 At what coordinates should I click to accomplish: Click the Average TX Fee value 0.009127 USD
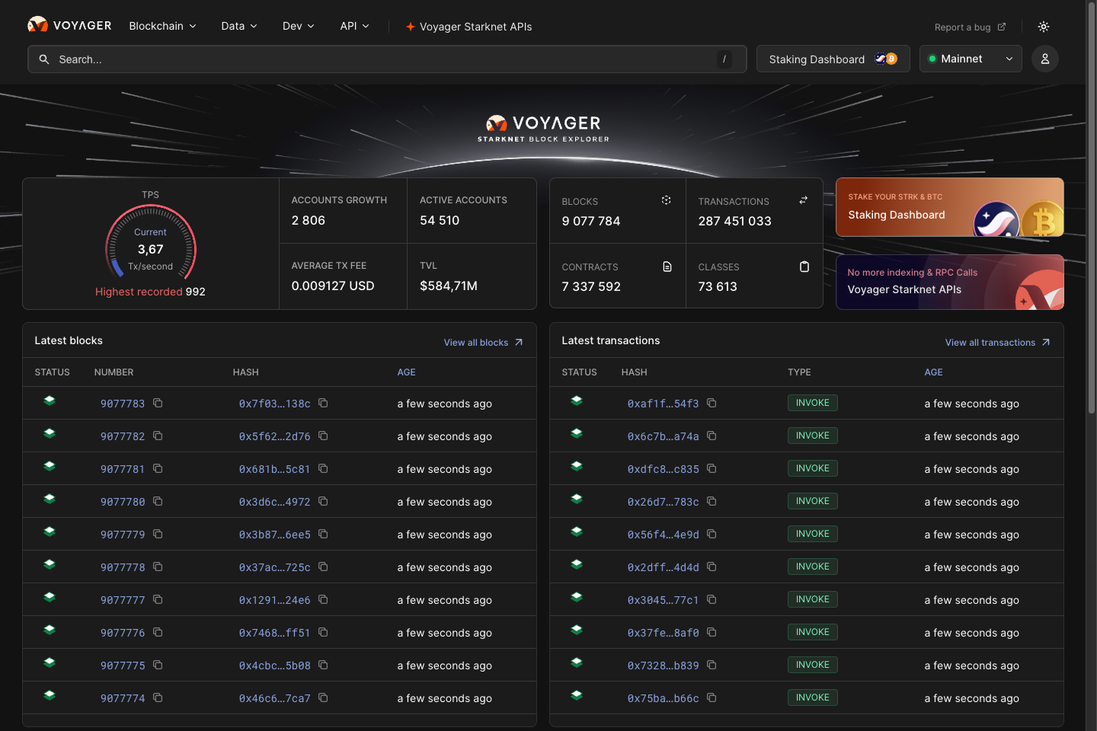point(333,286)
